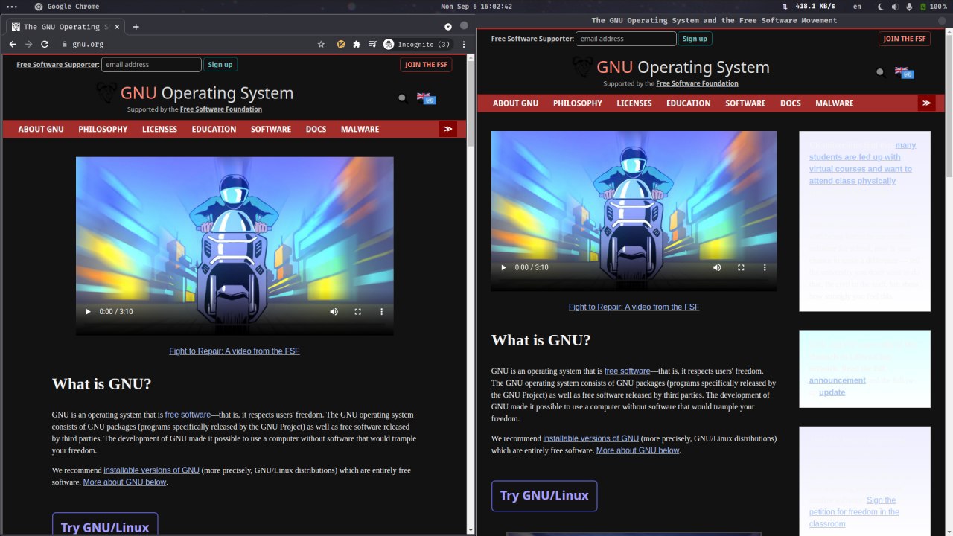The image size is (953, 536).
Task: Open a new tab in Chrome
Action: point(136,27)
